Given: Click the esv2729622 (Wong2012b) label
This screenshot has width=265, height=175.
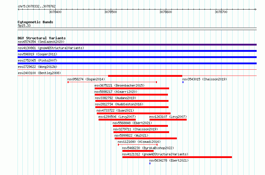Looking at the screenshot, I should click(x=38, y=67).
